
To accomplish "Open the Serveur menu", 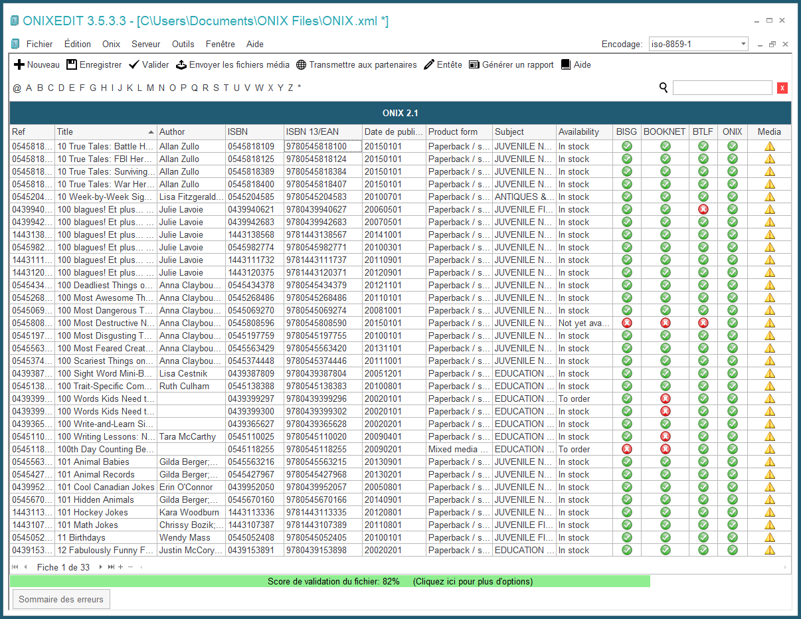I will [x=145, y=44].
